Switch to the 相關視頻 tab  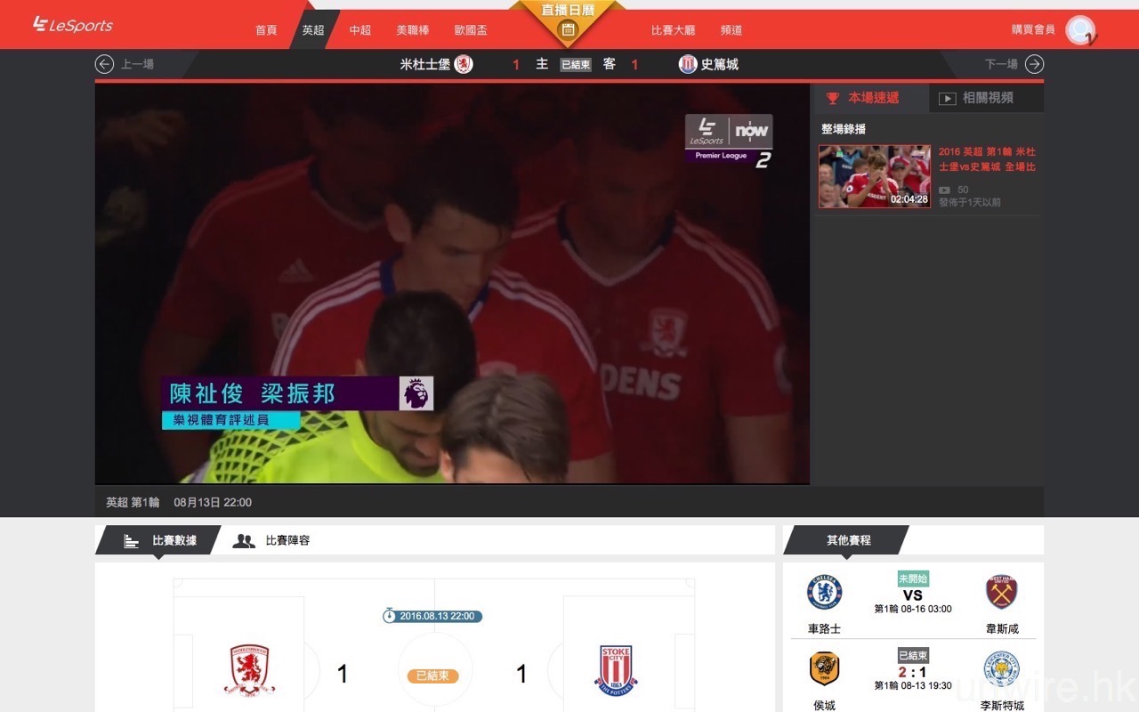[986, 98]
